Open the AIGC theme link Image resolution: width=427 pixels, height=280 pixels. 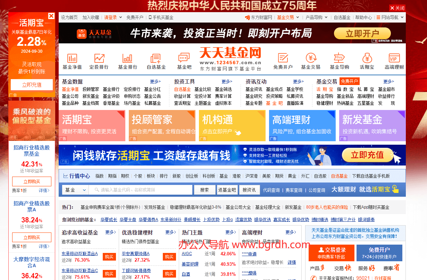[187, 254]
